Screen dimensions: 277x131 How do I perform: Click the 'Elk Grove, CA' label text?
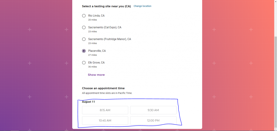(x=96, y=63)
